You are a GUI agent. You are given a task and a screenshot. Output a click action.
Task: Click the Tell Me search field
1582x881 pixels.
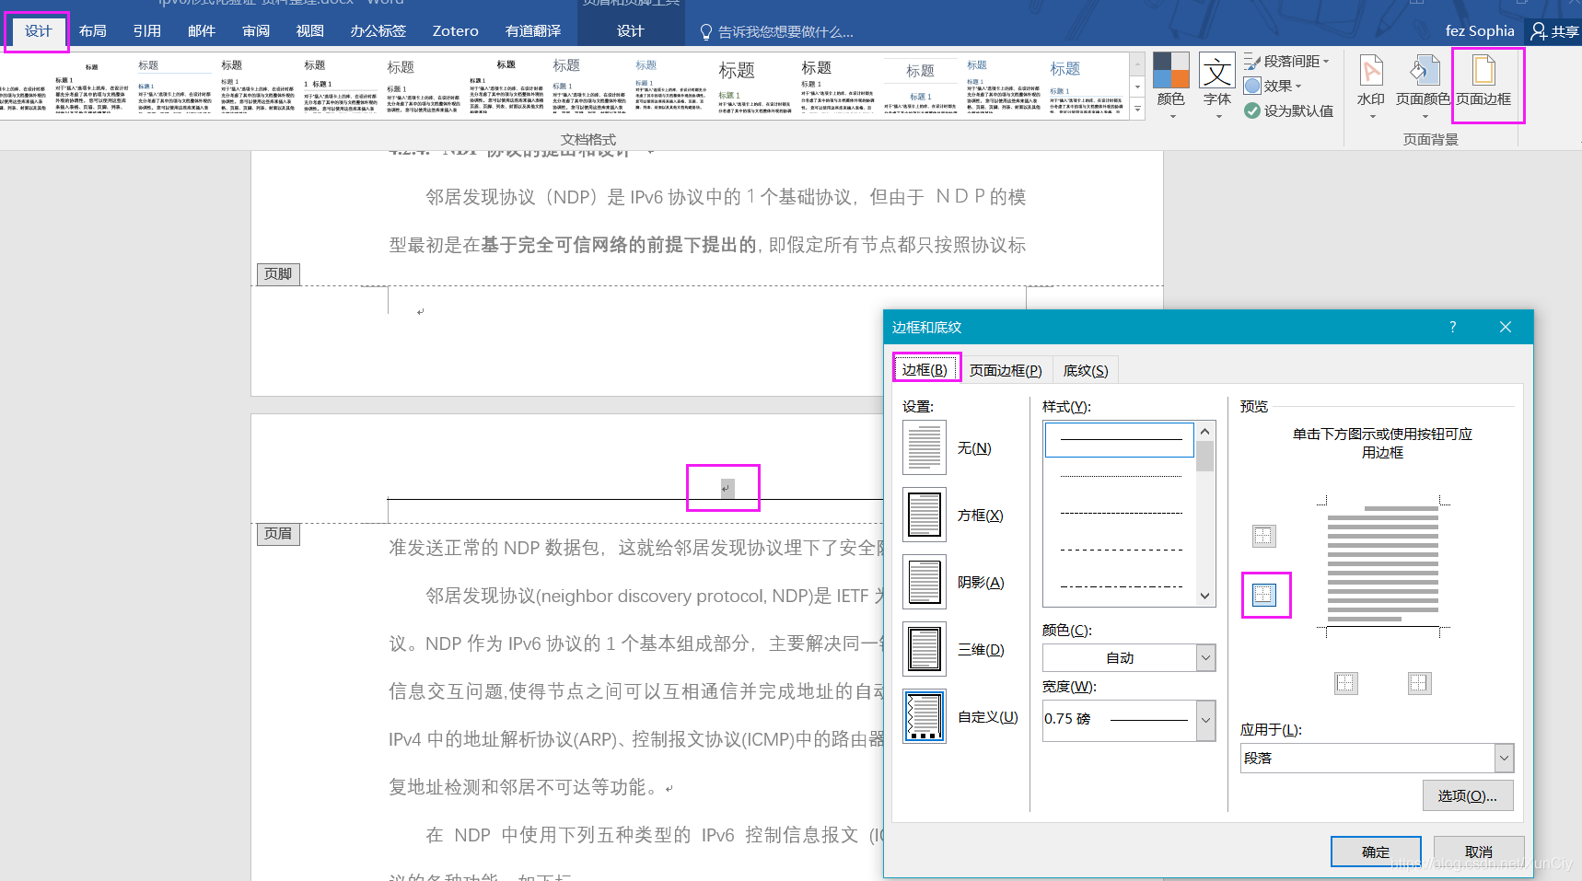click(x=785, y=32)
